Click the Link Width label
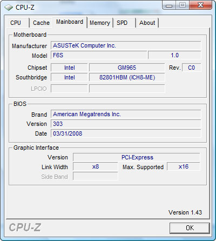This screenshot has height=241, width=216. coord(55,167)
